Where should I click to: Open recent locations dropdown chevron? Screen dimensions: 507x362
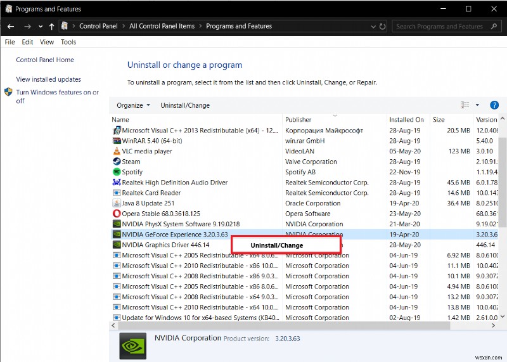click(x=41, y=27)
